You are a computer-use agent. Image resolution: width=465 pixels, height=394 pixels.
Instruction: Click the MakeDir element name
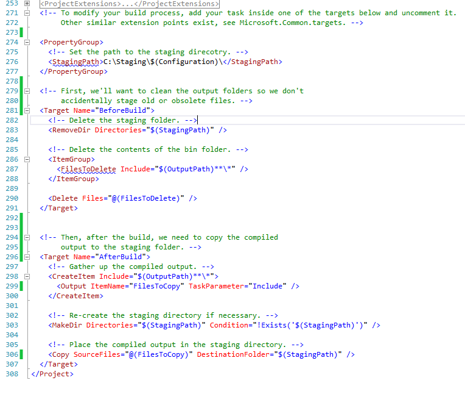click(67, 325)
